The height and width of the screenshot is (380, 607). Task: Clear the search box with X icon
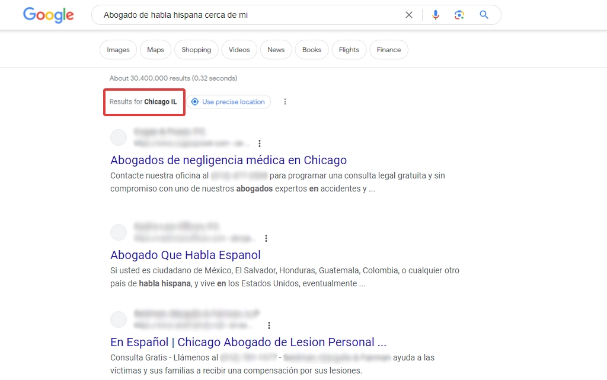[409, 15]
